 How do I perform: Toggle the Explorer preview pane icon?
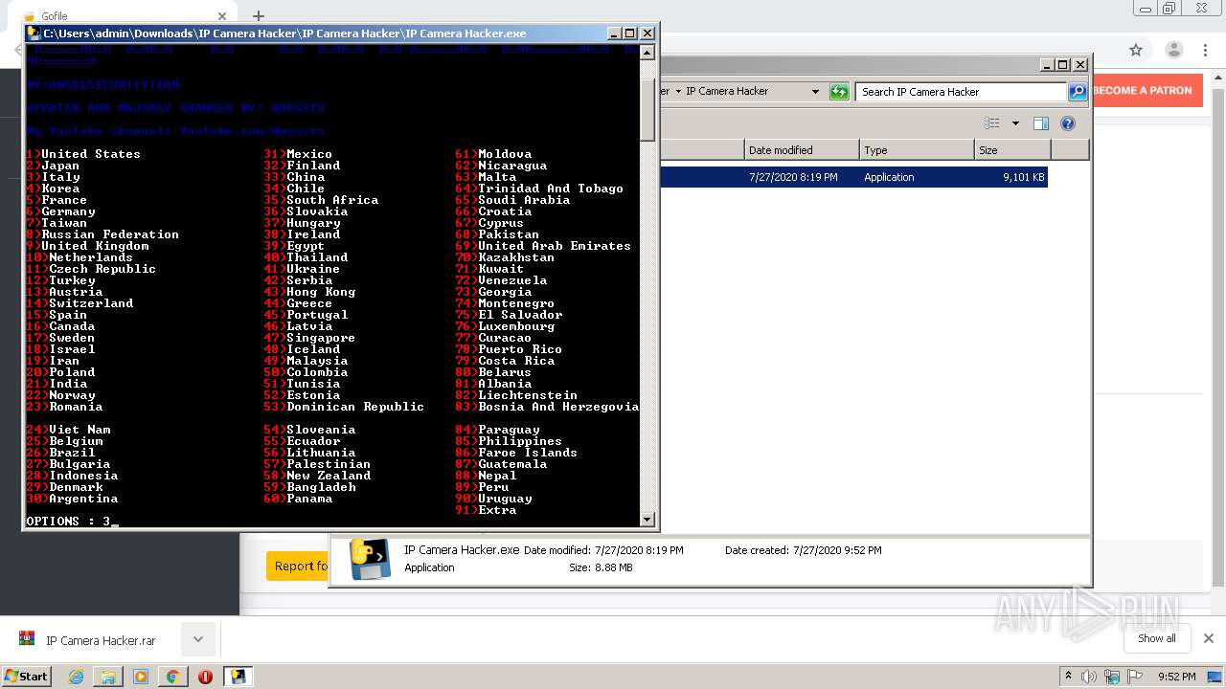tap(1041, 123)
